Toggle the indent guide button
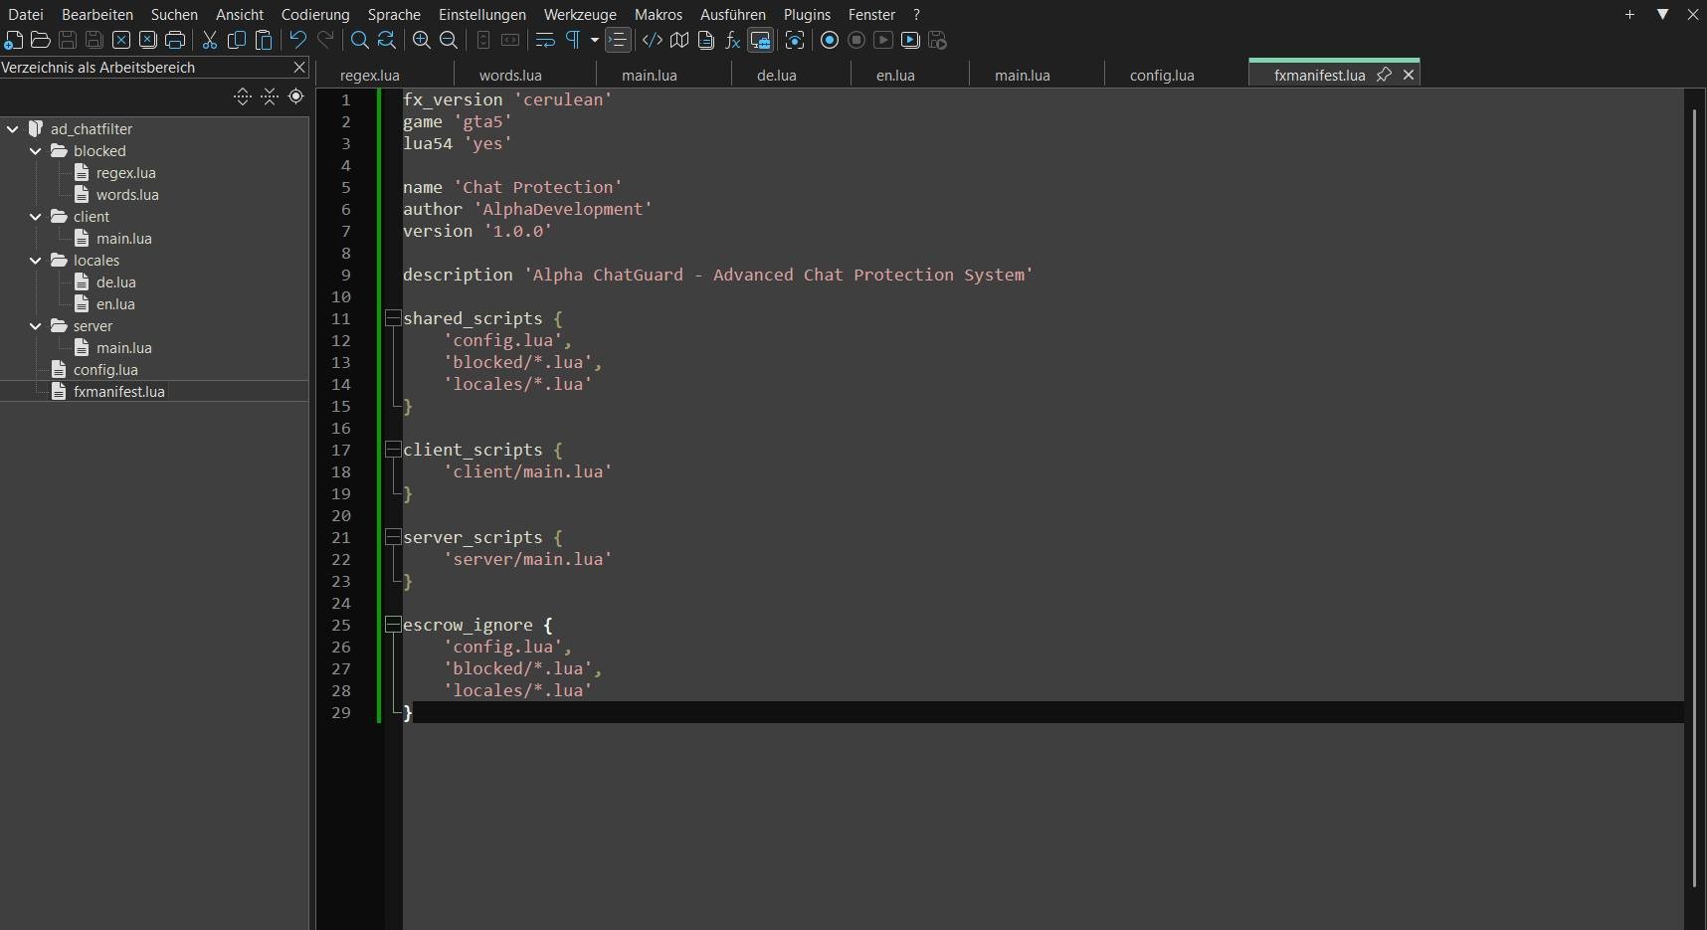 (x=618, y=41)
